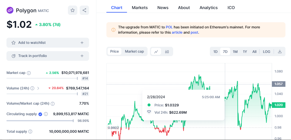Click the #14 market cap rank badge
Image resolution: width=291 pixels, height=140 pixels.
[x=85, y=79]
